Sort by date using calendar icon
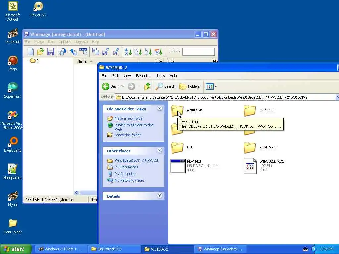The image size is (339, 254). [158, 52]
